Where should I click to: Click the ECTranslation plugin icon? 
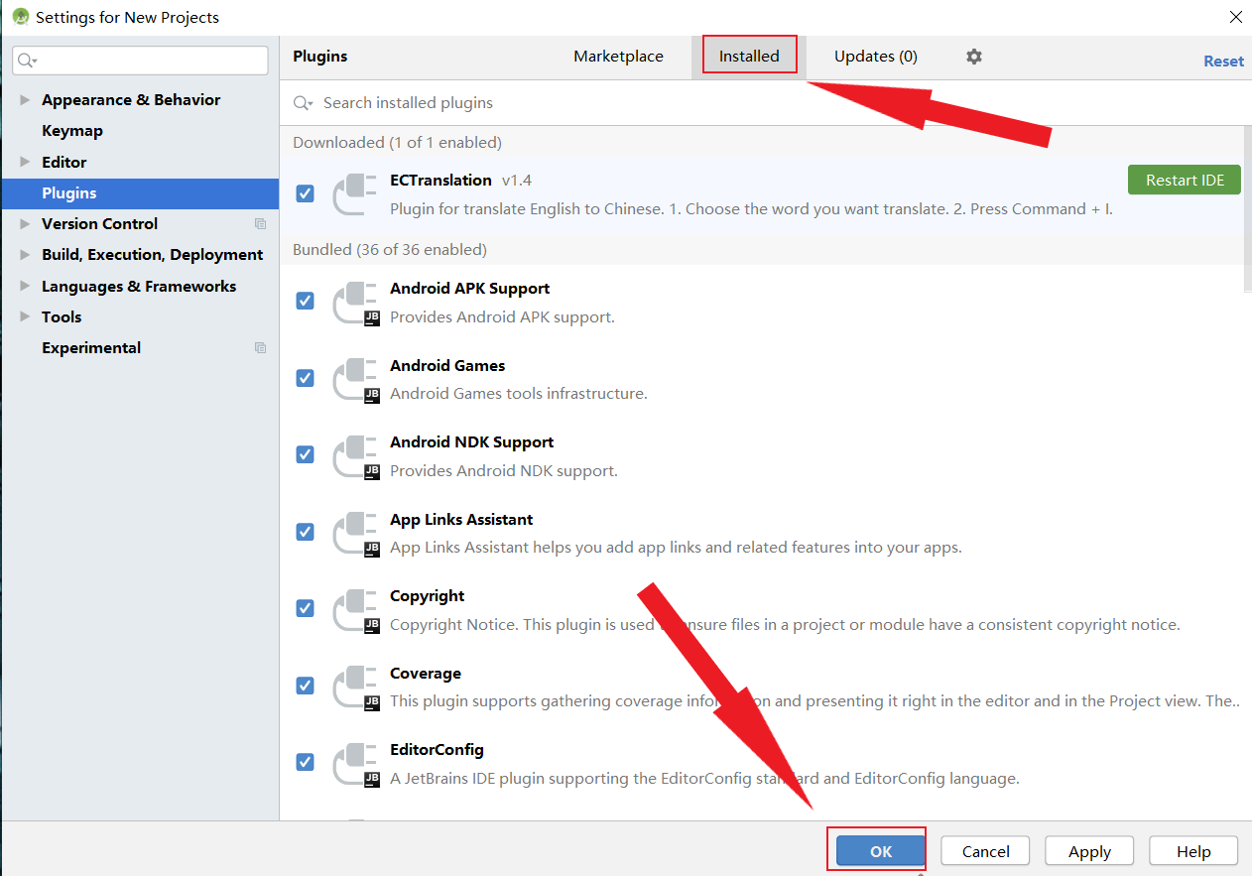coord(354,193)
